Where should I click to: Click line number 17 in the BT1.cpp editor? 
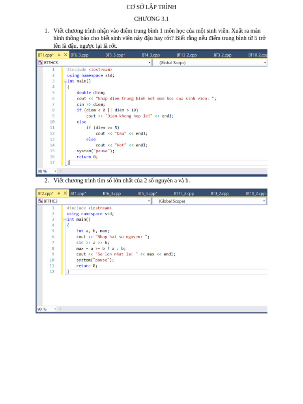click(52, 163)
